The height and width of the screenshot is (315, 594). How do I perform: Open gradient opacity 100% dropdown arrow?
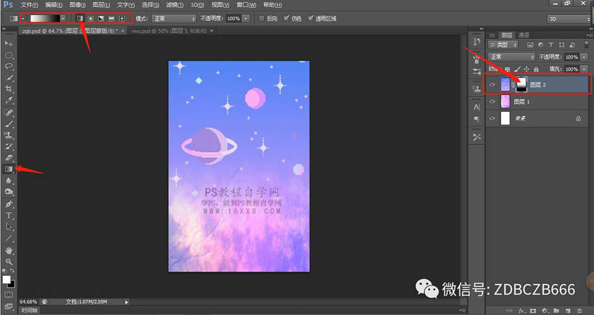click(246, 18)
